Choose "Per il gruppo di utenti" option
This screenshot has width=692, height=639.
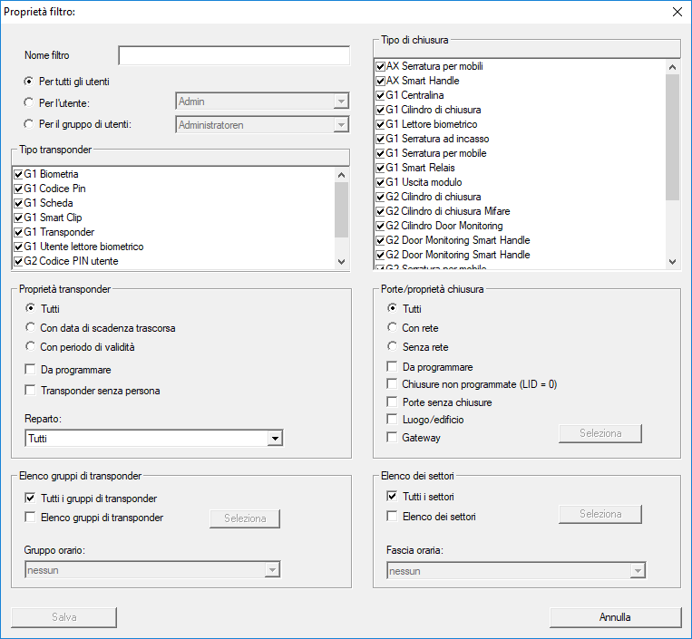point(30,124)
